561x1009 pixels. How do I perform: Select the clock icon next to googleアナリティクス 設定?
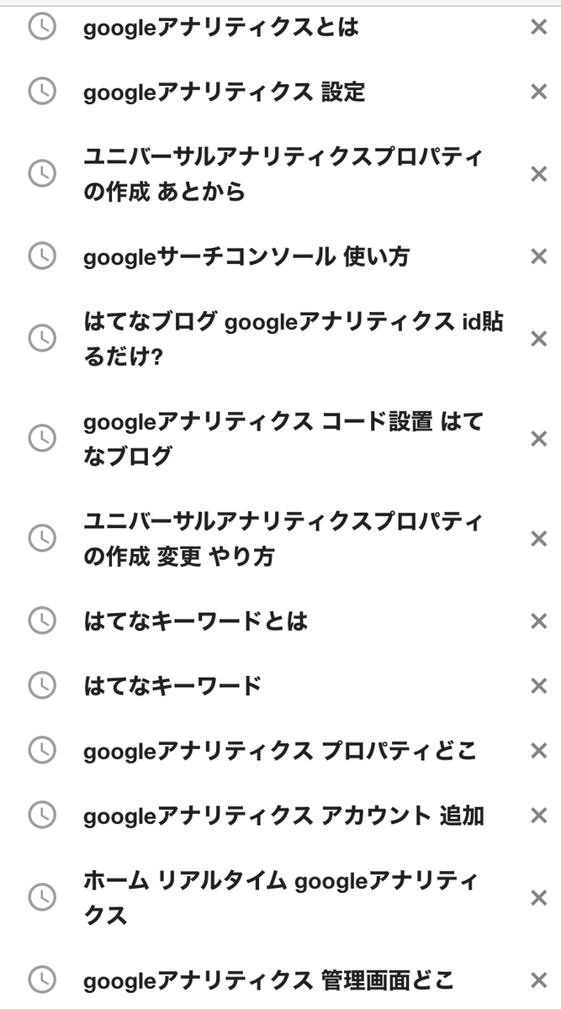40,92
